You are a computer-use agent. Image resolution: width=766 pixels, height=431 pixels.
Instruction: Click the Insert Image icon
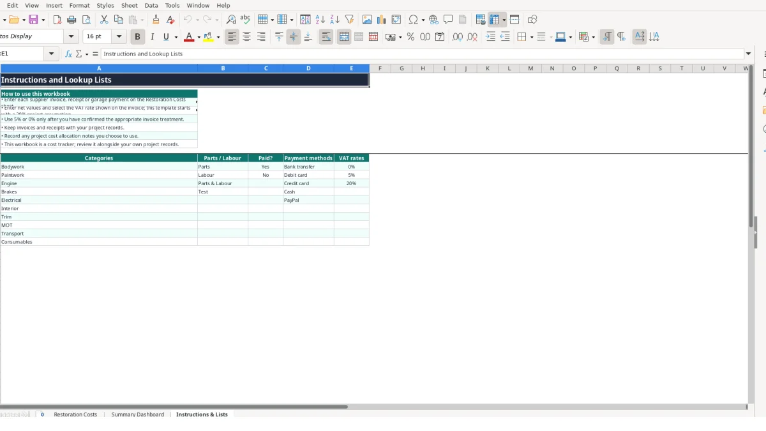(x=367, y=20)
